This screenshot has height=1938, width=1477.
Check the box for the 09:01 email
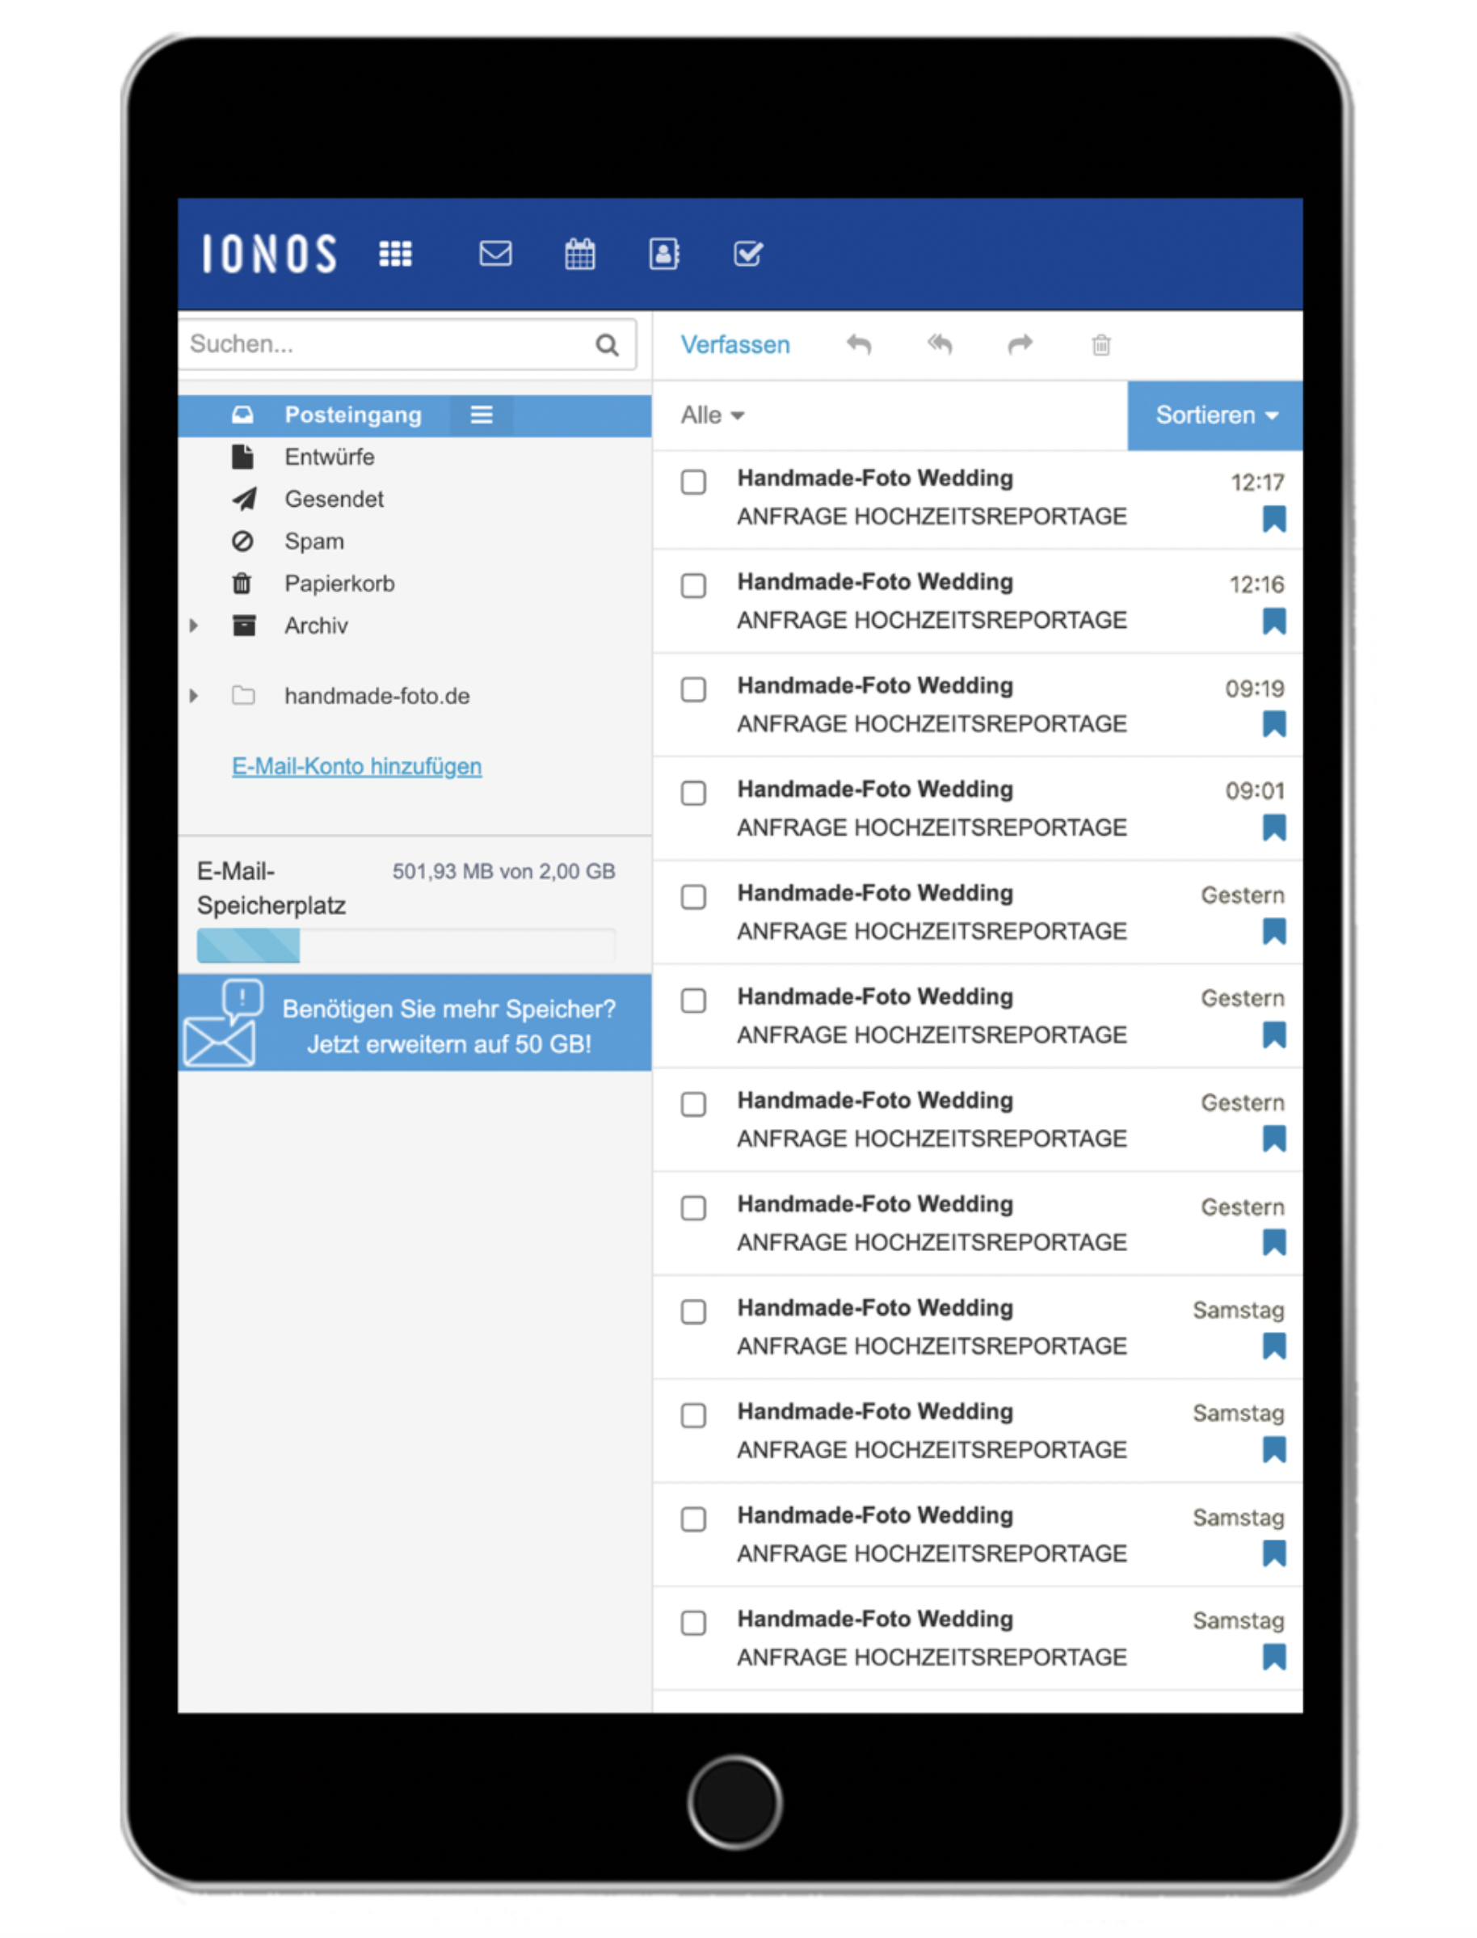tap(694, 793)
